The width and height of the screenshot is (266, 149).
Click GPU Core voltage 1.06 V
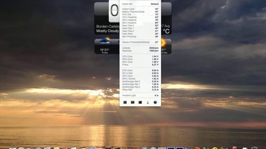[x=140, y=59]
